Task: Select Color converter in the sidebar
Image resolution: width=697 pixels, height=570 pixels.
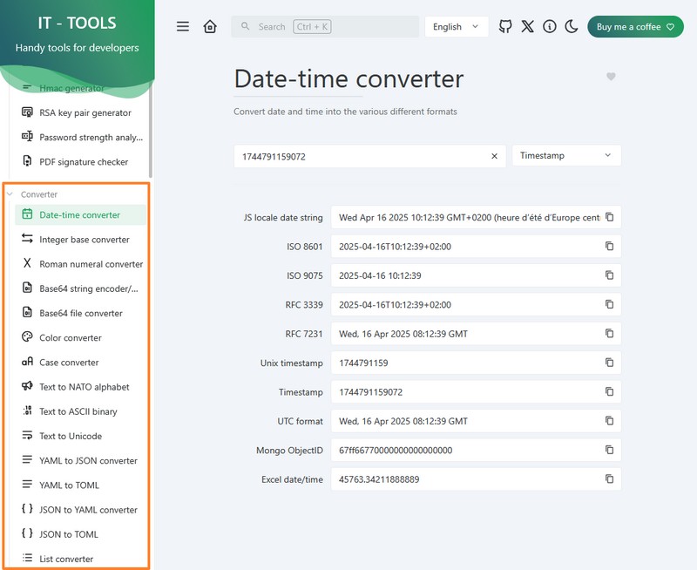Action: (71, 338)
